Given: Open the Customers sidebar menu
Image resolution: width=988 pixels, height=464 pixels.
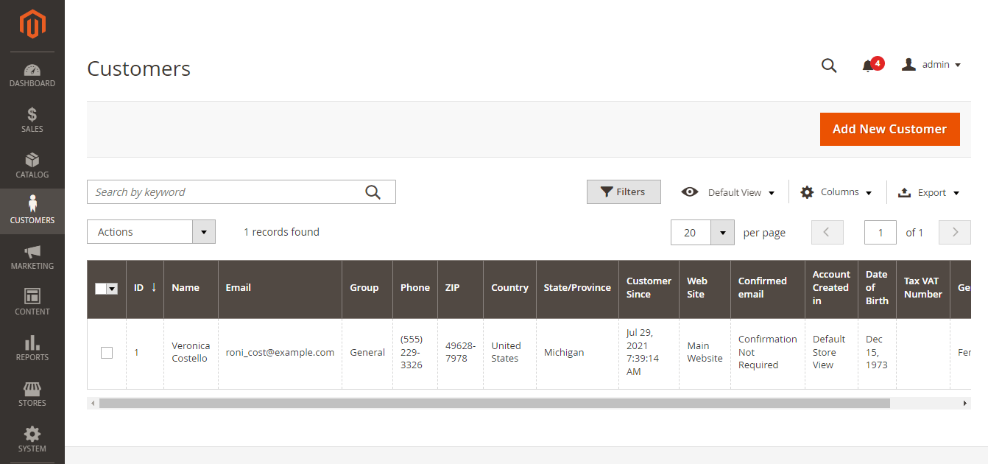Looking at the screenshot, I should 32,211.
